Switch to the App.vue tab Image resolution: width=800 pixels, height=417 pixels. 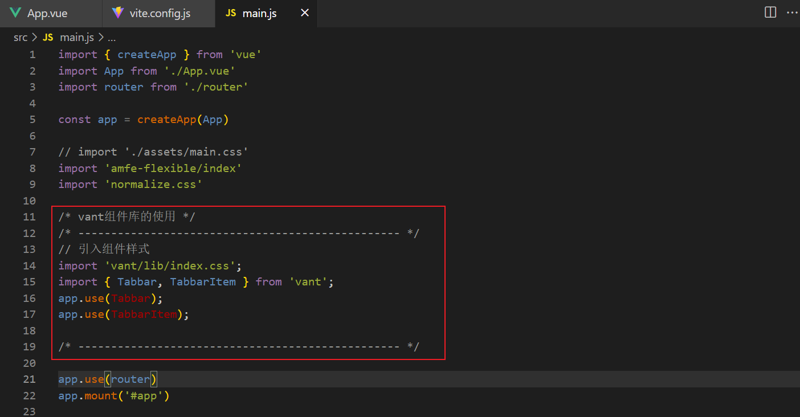pyautogui.click(x=51, y=13)
